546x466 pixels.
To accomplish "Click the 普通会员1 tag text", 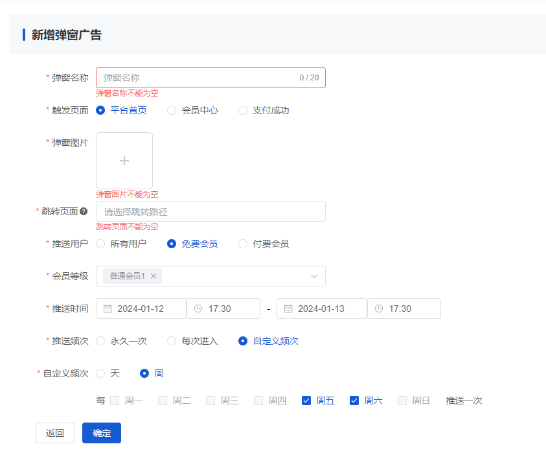I will point(127,276).
